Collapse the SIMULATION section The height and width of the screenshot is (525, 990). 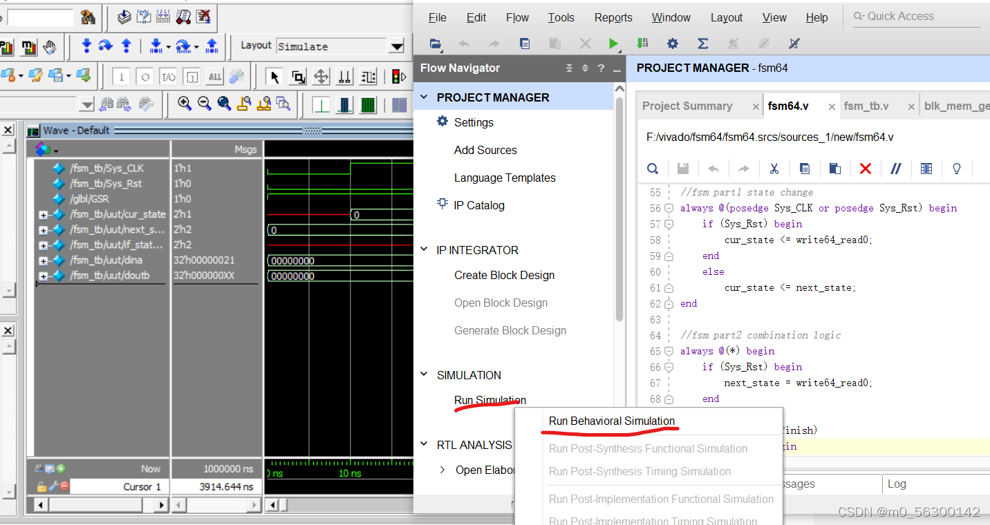[x=424, y=374]
